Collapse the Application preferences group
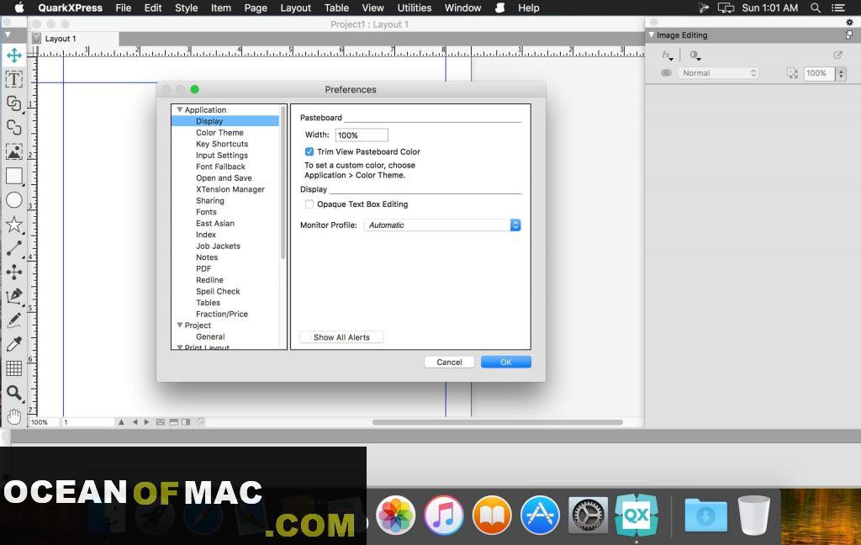This screenshot has height=545, width=861. (180, 110)
